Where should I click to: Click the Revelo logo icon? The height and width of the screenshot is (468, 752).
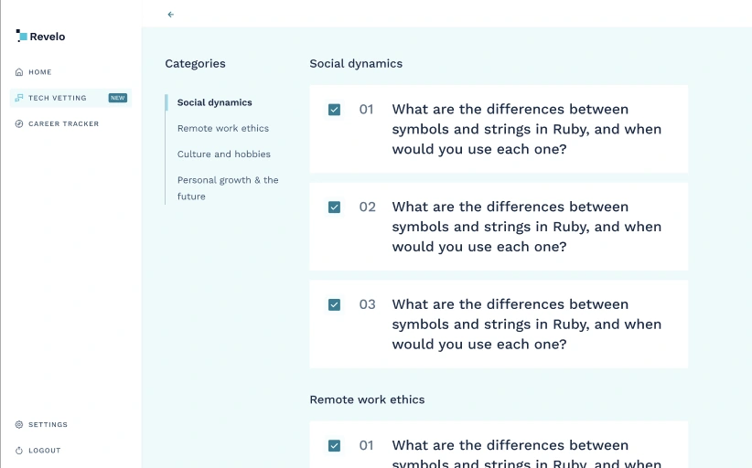click(x=21, y=36)
